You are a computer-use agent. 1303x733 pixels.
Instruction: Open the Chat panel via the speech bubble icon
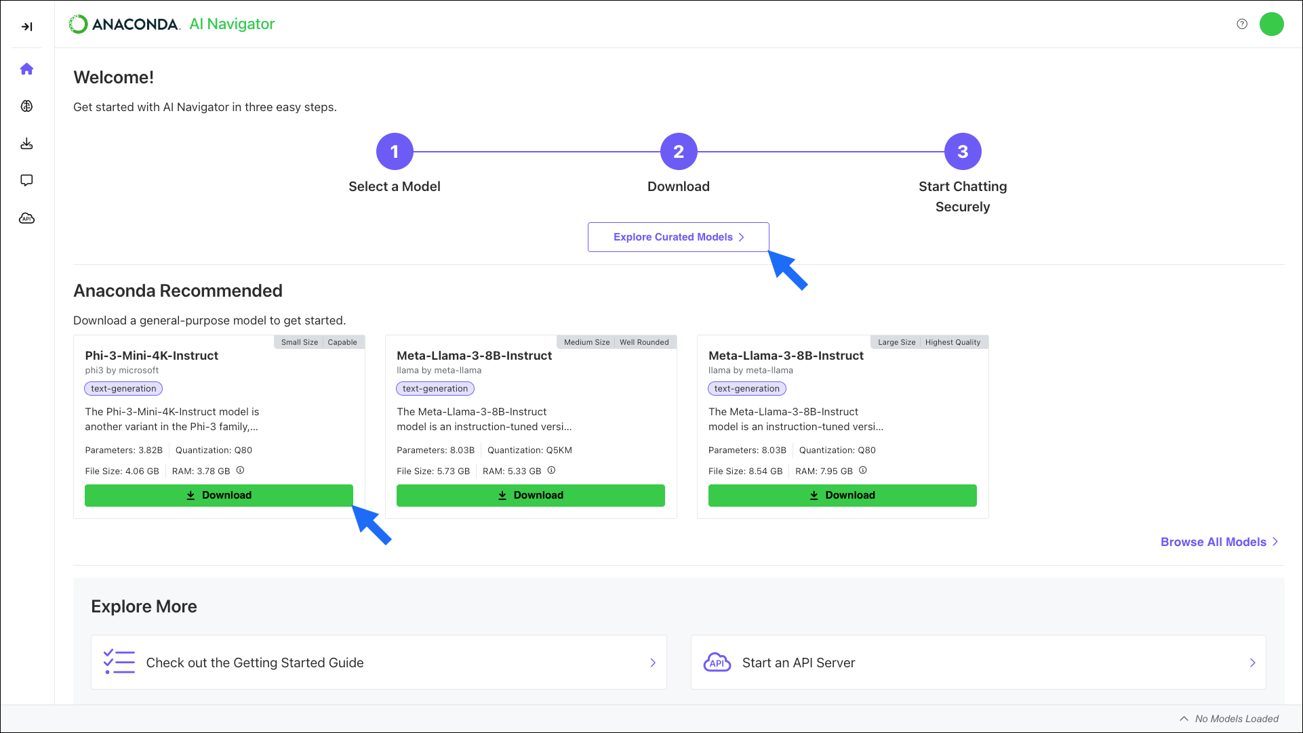tap(26, 180)
